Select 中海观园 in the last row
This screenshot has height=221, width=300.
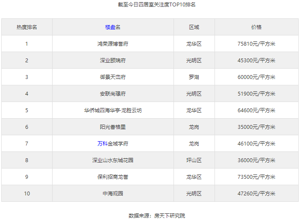113,194
